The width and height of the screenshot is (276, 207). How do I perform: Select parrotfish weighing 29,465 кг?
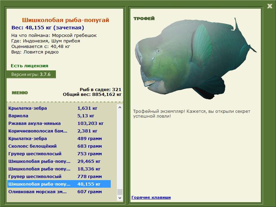point(59,161)
